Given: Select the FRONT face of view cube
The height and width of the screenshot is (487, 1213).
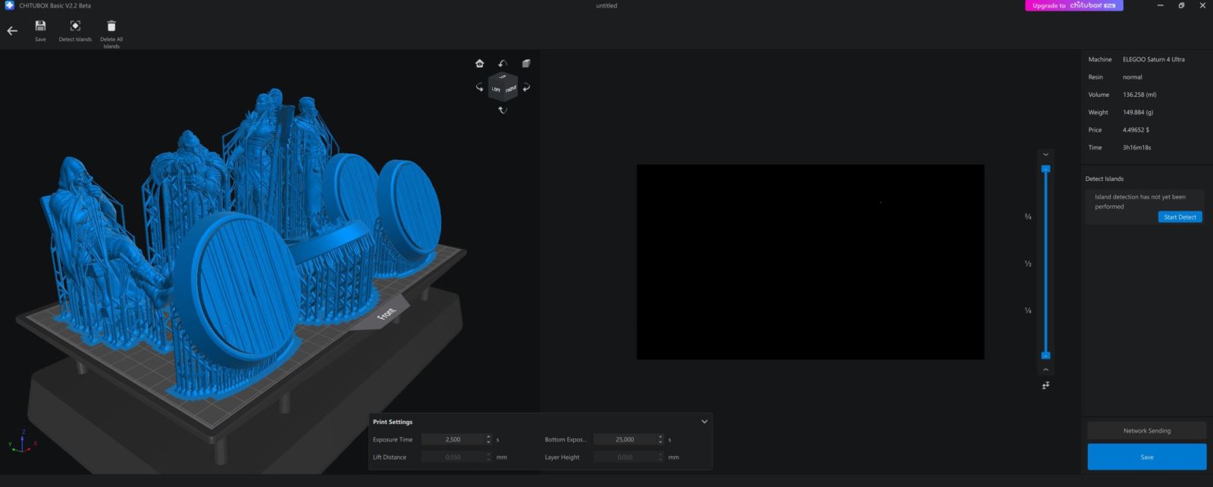Looking at the screenshot, I should (510, 89).
